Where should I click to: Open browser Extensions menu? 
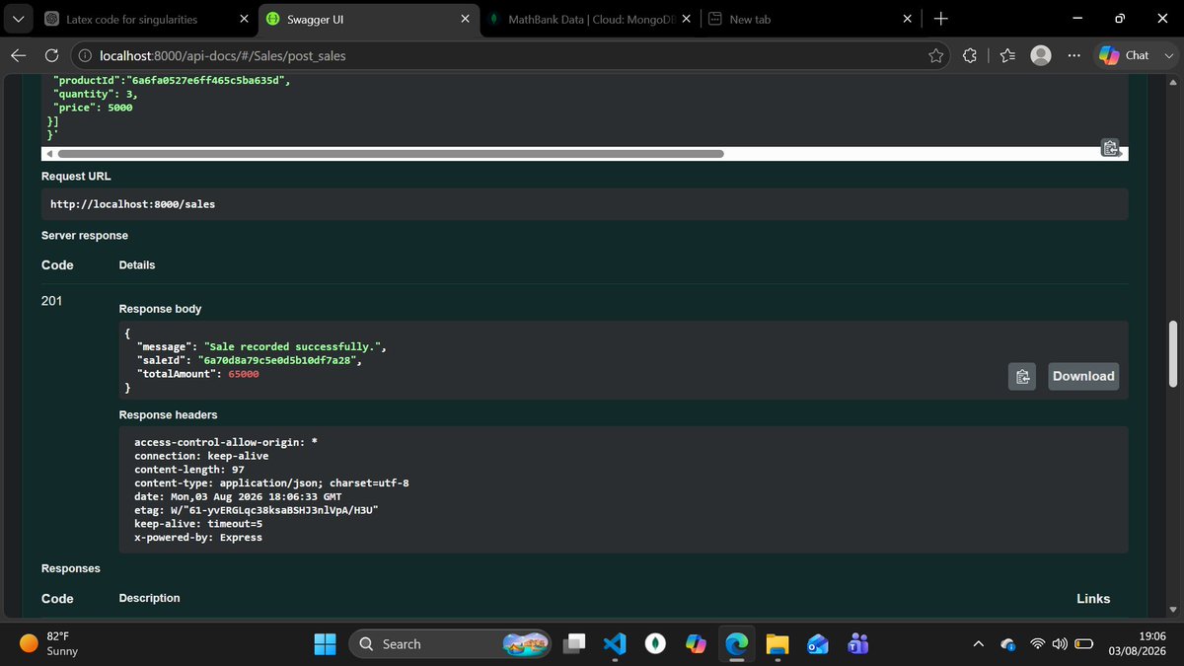click(970, 55)
